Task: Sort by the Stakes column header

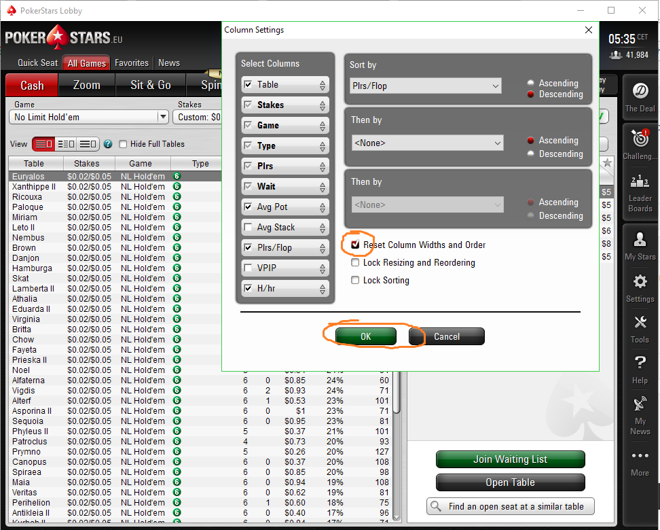Action: pyautogui.click(x=87, y=164)
